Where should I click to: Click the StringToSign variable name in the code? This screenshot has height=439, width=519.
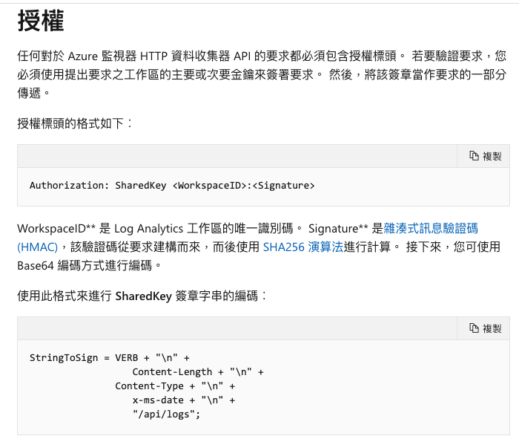pyautogui.click(x=64, y=358)
